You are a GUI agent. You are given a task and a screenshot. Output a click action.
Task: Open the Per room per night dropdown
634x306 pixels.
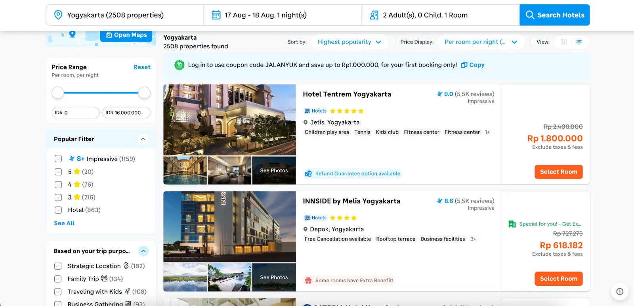(481, 42)
